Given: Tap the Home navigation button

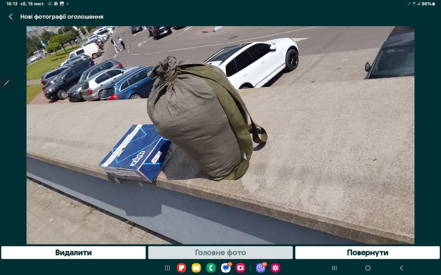Looking at the screenshot, I should [x=368, y=268].
